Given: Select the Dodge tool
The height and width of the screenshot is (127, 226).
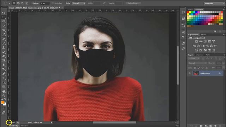Looking at the screenshot, I should [4, 69].
